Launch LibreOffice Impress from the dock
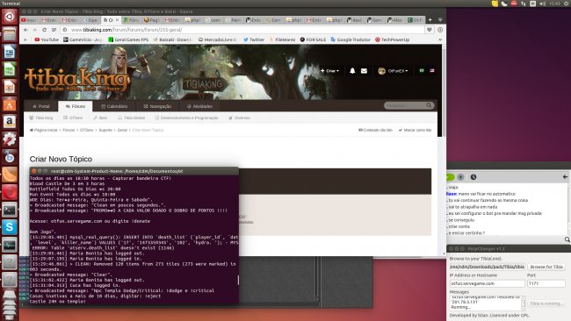Image resolution: width=571 pixels, height=321 pixels. pos(10,87)
